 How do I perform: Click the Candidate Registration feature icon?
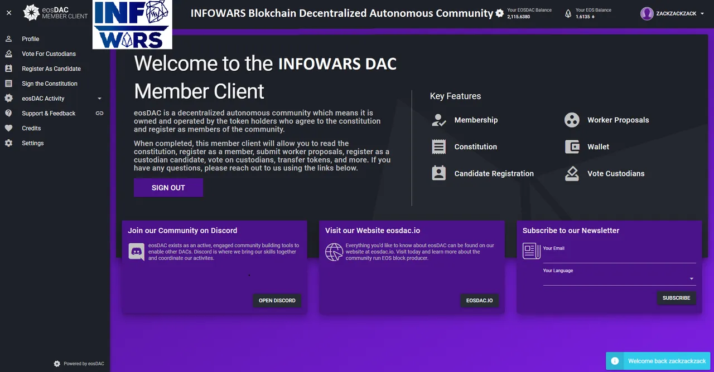439,173
